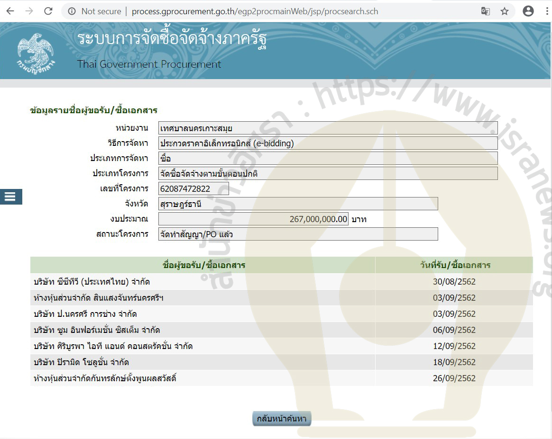This screenshot has height=439, width=552.
Task: Click the budget field showing 267,000,000.00
Action: [253, 219]
